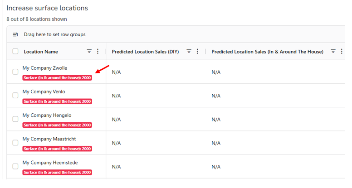Tick the My Company Zwolle checkbox
The height and width of the screenshot is (188, 352).
click(15, 72)
